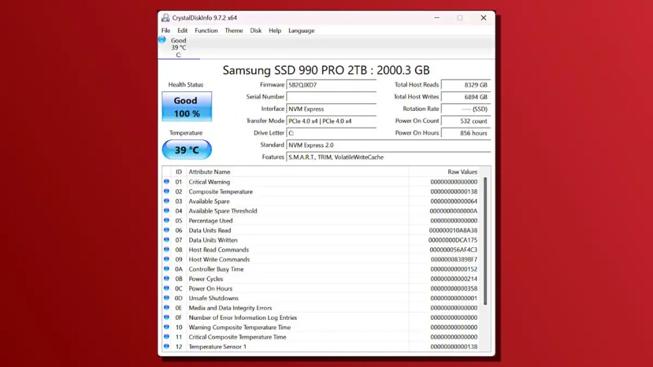Click the Good 100% health status badge
The width and height of the screenshot is (653, 367).
pyautogui.click(x=186, y=107)
